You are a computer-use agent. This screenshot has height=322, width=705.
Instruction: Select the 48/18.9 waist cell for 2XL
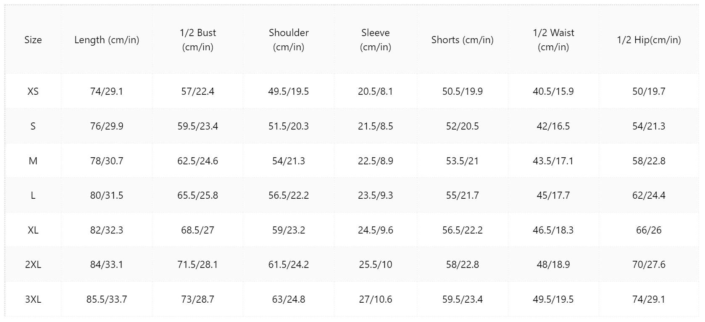[x=553, y=265]
